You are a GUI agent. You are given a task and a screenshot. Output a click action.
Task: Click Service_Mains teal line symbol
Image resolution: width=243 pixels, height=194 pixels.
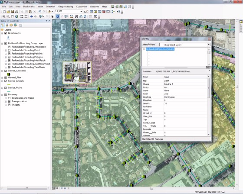[x=9, y=91]
